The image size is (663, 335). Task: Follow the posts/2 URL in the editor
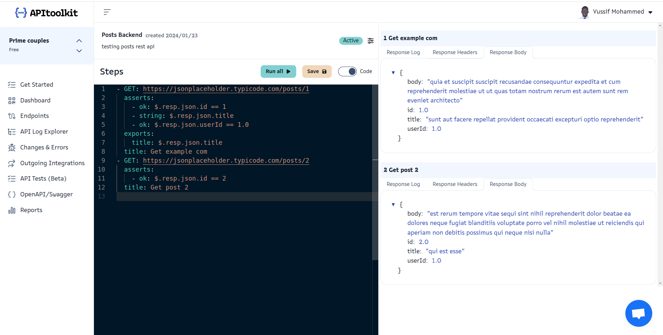click(226, 161)
